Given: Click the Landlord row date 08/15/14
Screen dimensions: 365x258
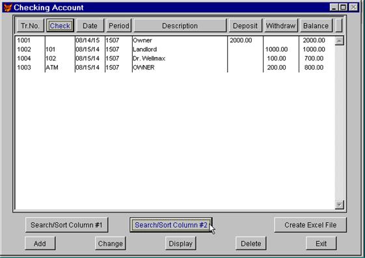Looking at the screenshot, I should (88, 49).
